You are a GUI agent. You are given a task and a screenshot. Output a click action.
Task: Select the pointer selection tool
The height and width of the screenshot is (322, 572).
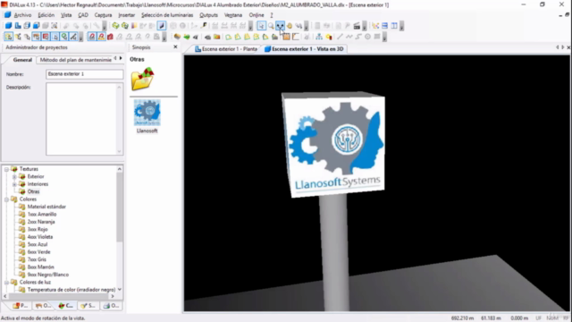[x=261, y=26]
